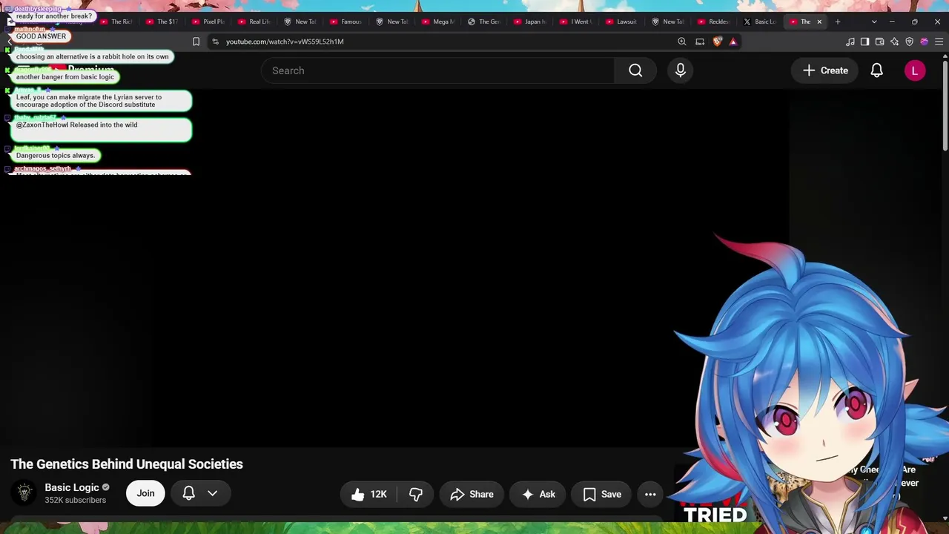The height and width of the screenshot is (534, 949).
Task: Switch to the 'Reckless' tab
Action: 712,22
